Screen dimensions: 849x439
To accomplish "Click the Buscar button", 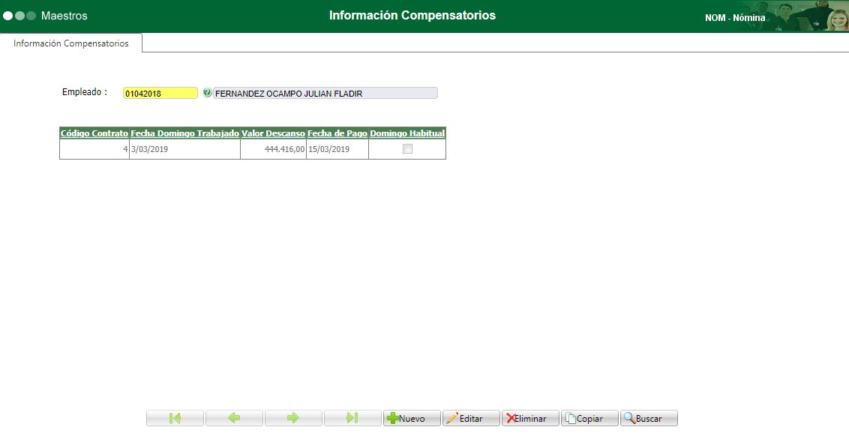I will coord(649,418).
